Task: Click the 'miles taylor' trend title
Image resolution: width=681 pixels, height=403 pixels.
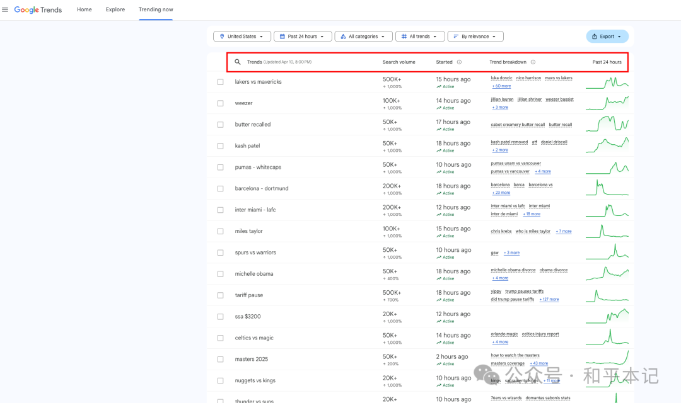Action: (249, 231)
